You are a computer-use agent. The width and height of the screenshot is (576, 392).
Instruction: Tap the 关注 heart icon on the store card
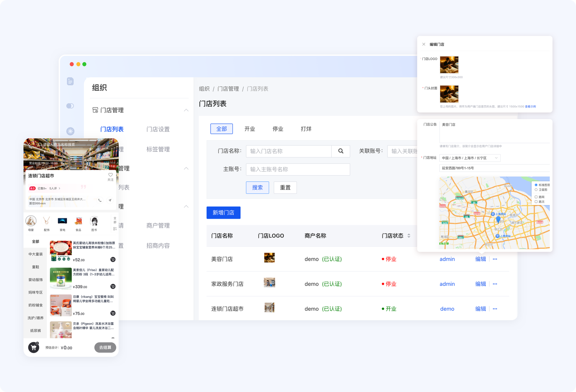pos(110,175)
